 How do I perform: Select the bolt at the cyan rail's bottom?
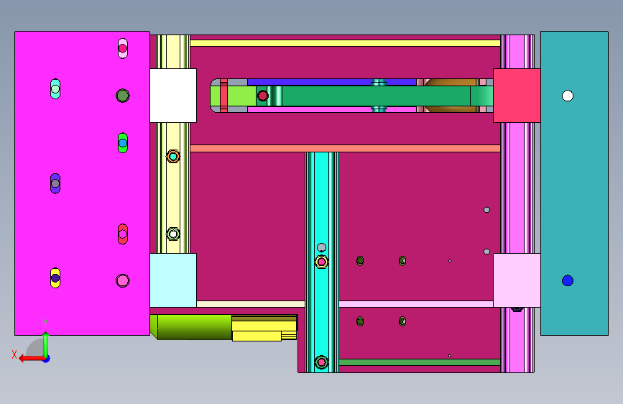click(321, 362)
